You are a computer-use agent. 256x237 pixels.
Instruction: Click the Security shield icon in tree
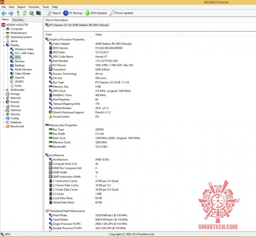point(7,114)
